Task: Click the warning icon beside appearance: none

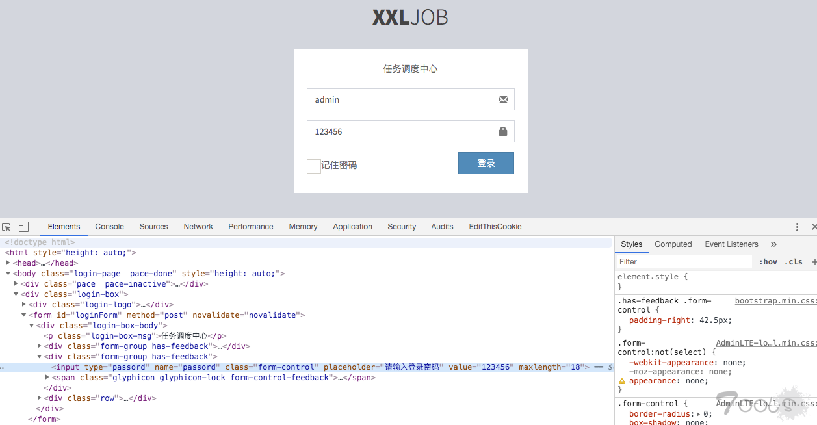Action: point(622,381)
